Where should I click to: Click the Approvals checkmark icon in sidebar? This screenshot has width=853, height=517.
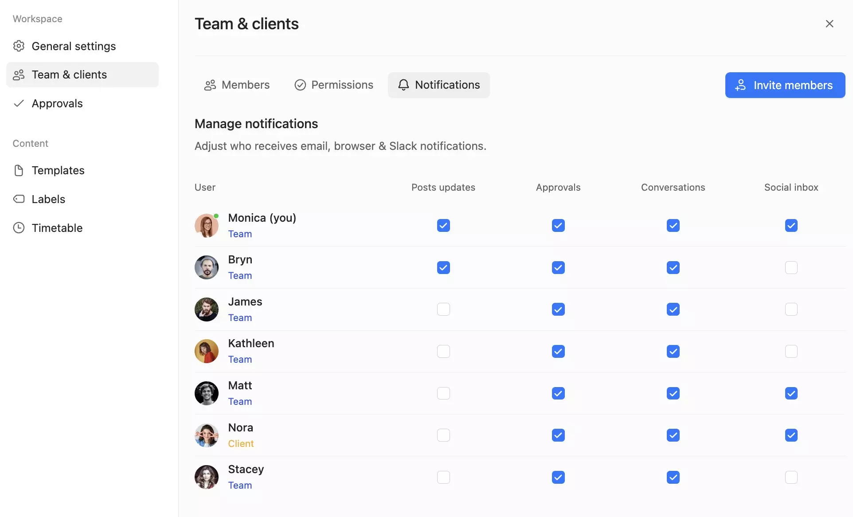pos(19,103)
